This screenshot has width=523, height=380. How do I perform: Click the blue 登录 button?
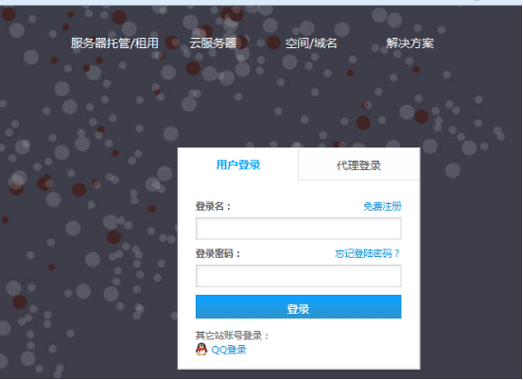pyautogui.click(x=299, y=306)
